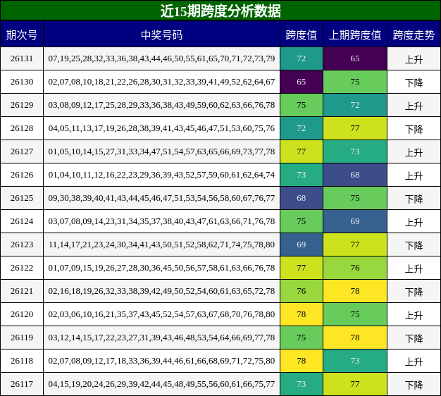Select period number 26122
Image resolution: width=441 pixels, height=396 pixels.
[x=22, y=268]
